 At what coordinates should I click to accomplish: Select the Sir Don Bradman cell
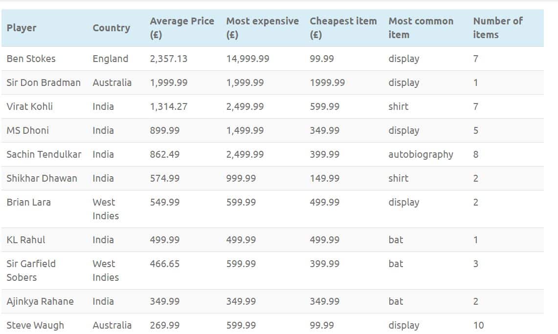point(44,83)
